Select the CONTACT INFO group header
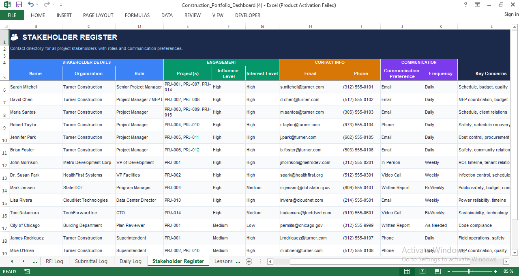This screenshot has height=276, width=519. [x=330, y=63]
